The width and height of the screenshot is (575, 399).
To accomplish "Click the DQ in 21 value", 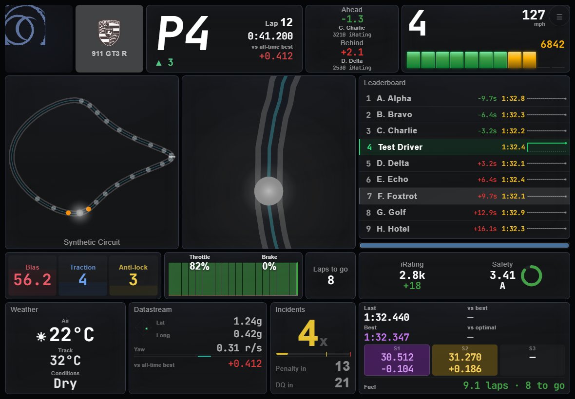I will tap(342, 383).
